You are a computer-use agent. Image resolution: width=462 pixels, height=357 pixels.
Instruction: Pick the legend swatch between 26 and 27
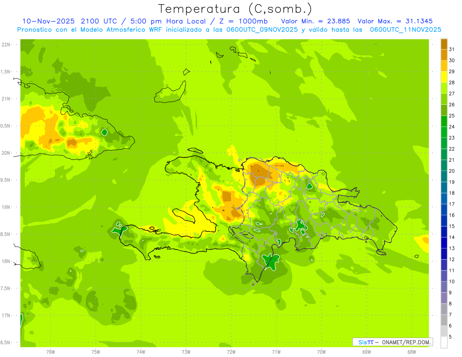pyautogui.click(x=444, y=99)
